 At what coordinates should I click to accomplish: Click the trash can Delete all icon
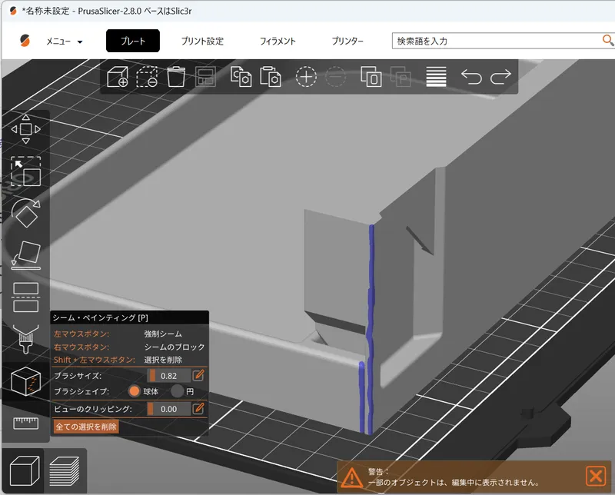(x=177, y=77)
